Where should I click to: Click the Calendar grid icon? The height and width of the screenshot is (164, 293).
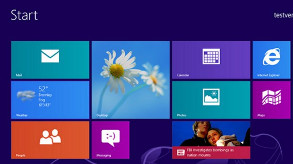[x=211, y=56]
